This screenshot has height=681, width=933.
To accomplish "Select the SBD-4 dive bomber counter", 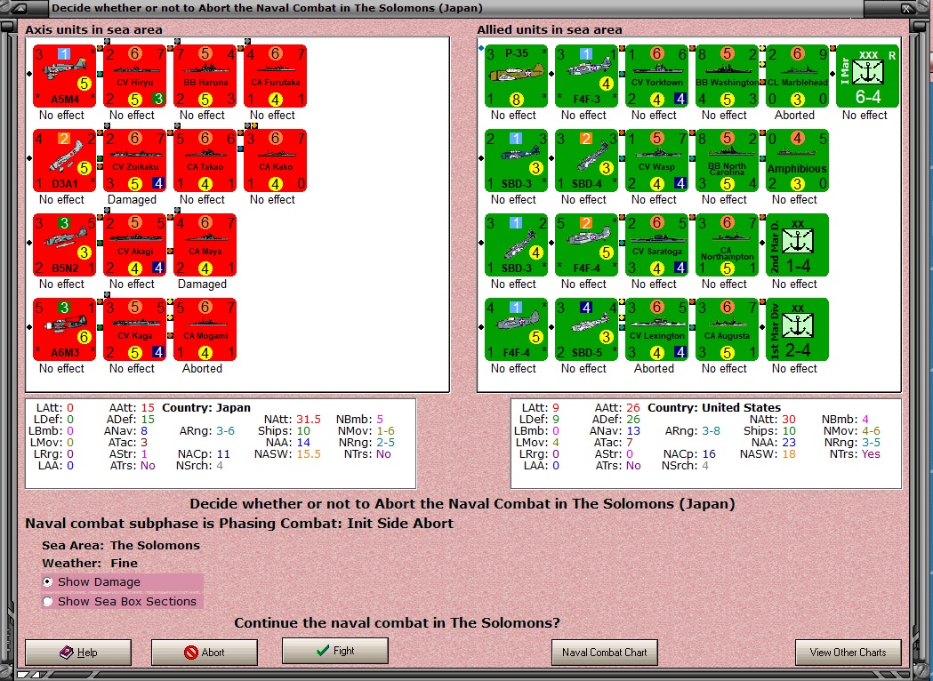I will pyautogui.click(x=587, y=161).
